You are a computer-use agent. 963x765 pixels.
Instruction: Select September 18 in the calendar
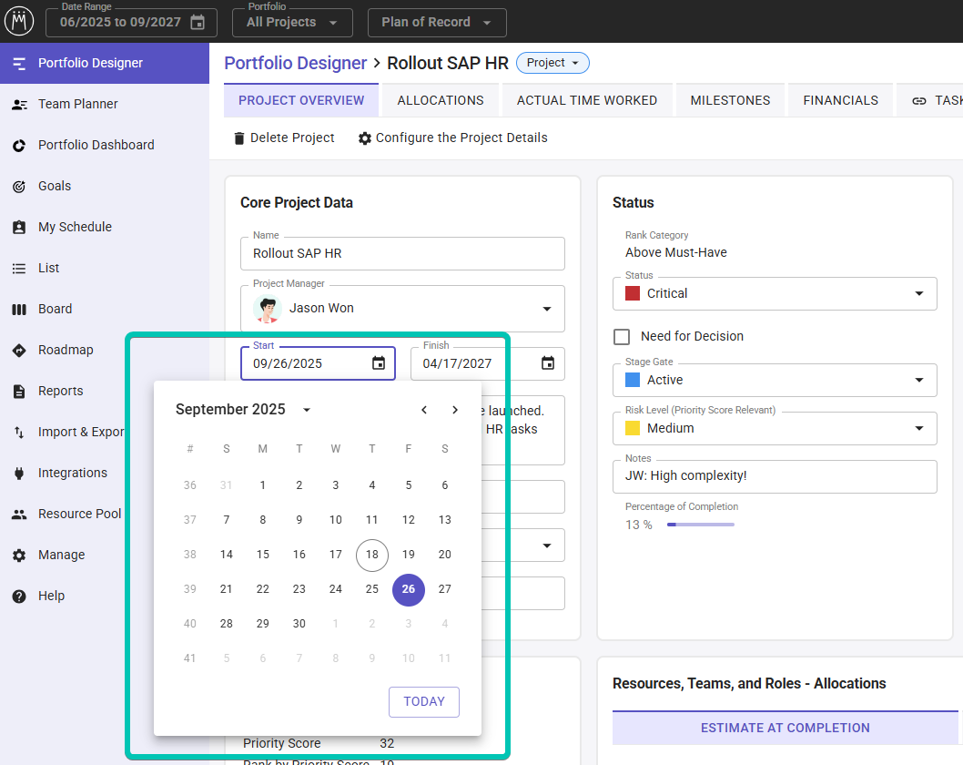tap(372, 555)
